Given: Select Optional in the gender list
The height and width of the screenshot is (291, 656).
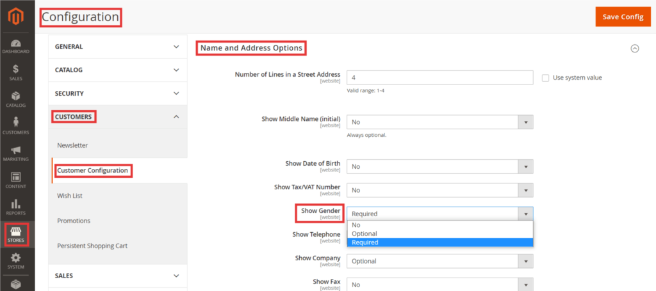Looking at the screenshot, I should 439,233.
